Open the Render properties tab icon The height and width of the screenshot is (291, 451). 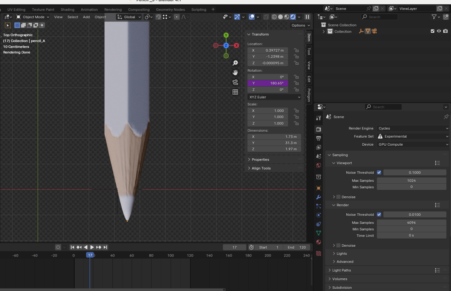tap(319, 129)
